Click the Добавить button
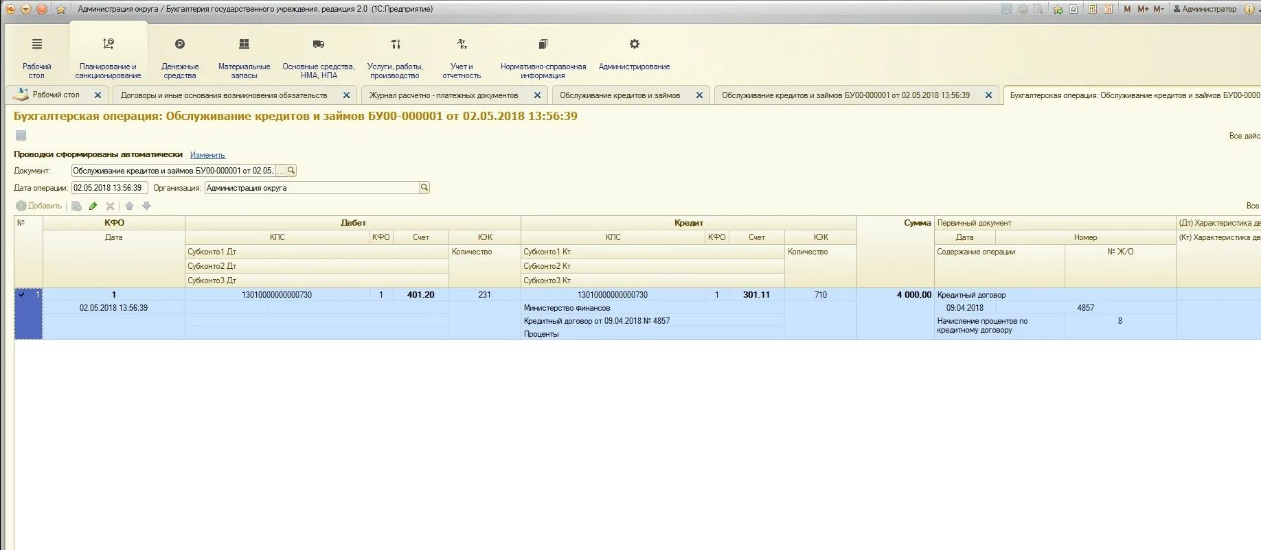 click(x=39, y=206)
